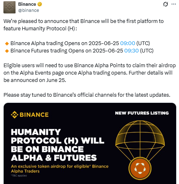Click the Binance logo in the banner

30,115
